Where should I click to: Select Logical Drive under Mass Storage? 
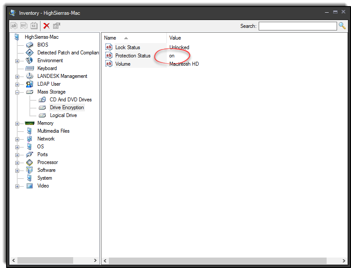pos(63,115)
